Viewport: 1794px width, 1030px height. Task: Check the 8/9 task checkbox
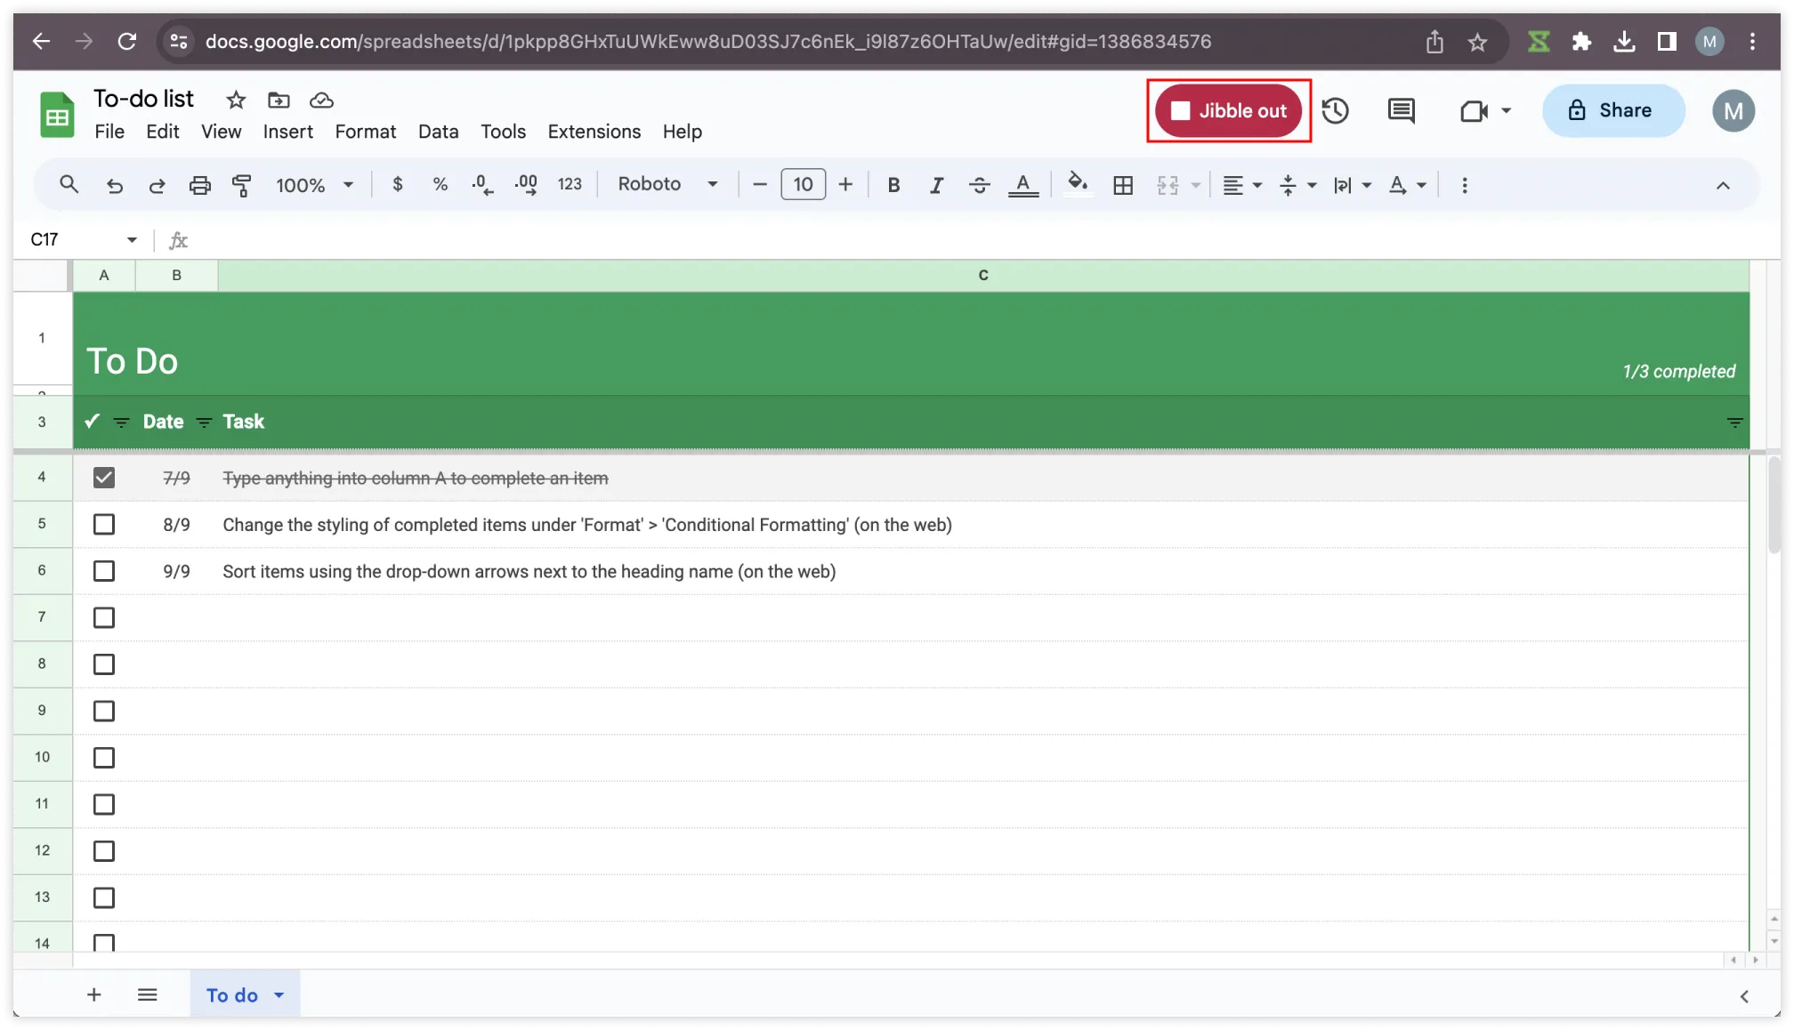(x=104, y=525)
